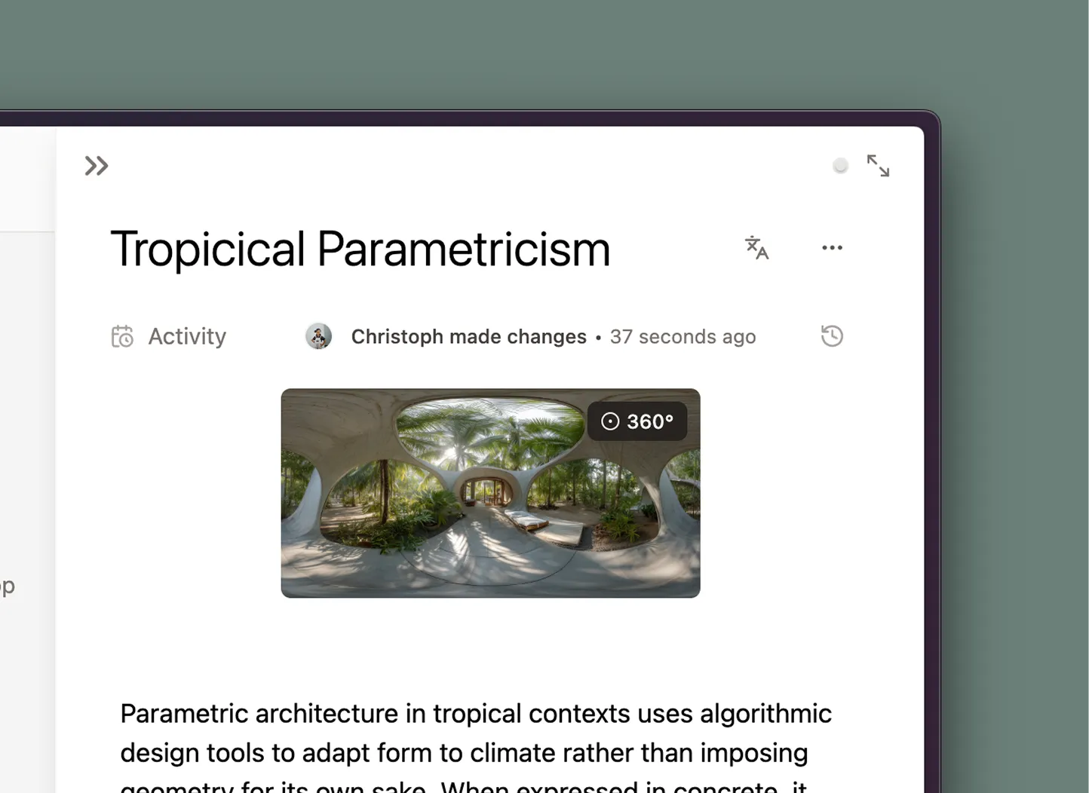
Task: Place cursor on "Parametricism" in the title
Action: coord(463,250)
